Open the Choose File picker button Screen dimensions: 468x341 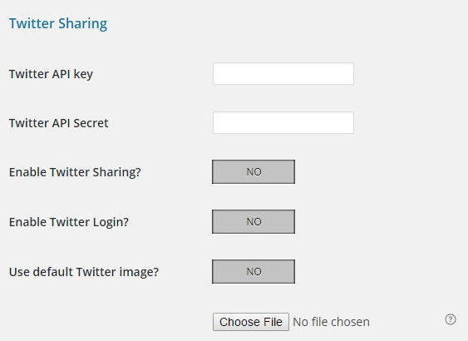pyautogui.click(x=251, y=322)
